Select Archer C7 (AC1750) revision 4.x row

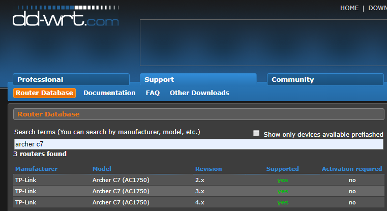(199, 202)
